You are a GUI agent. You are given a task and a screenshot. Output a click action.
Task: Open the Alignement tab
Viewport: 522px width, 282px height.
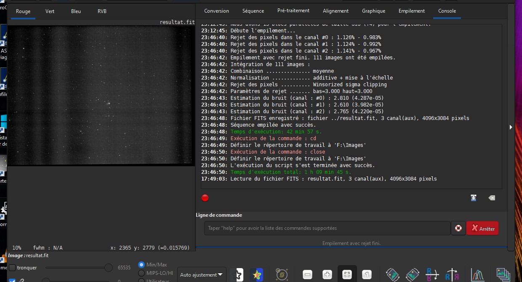pos(336,11)
